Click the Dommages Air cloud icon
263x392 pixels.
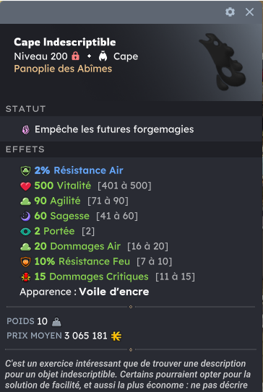coord(25,247)
